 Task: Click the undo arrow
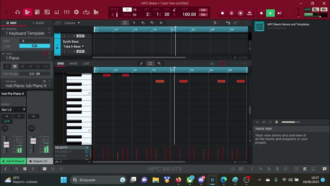click(x=228, y=23)
